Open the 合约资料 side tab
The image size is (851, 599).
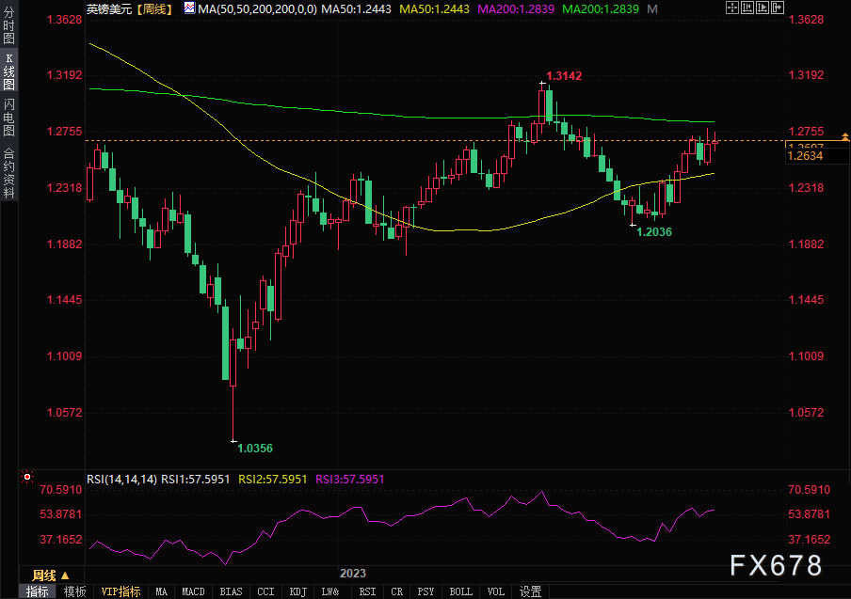coord(8,172)
